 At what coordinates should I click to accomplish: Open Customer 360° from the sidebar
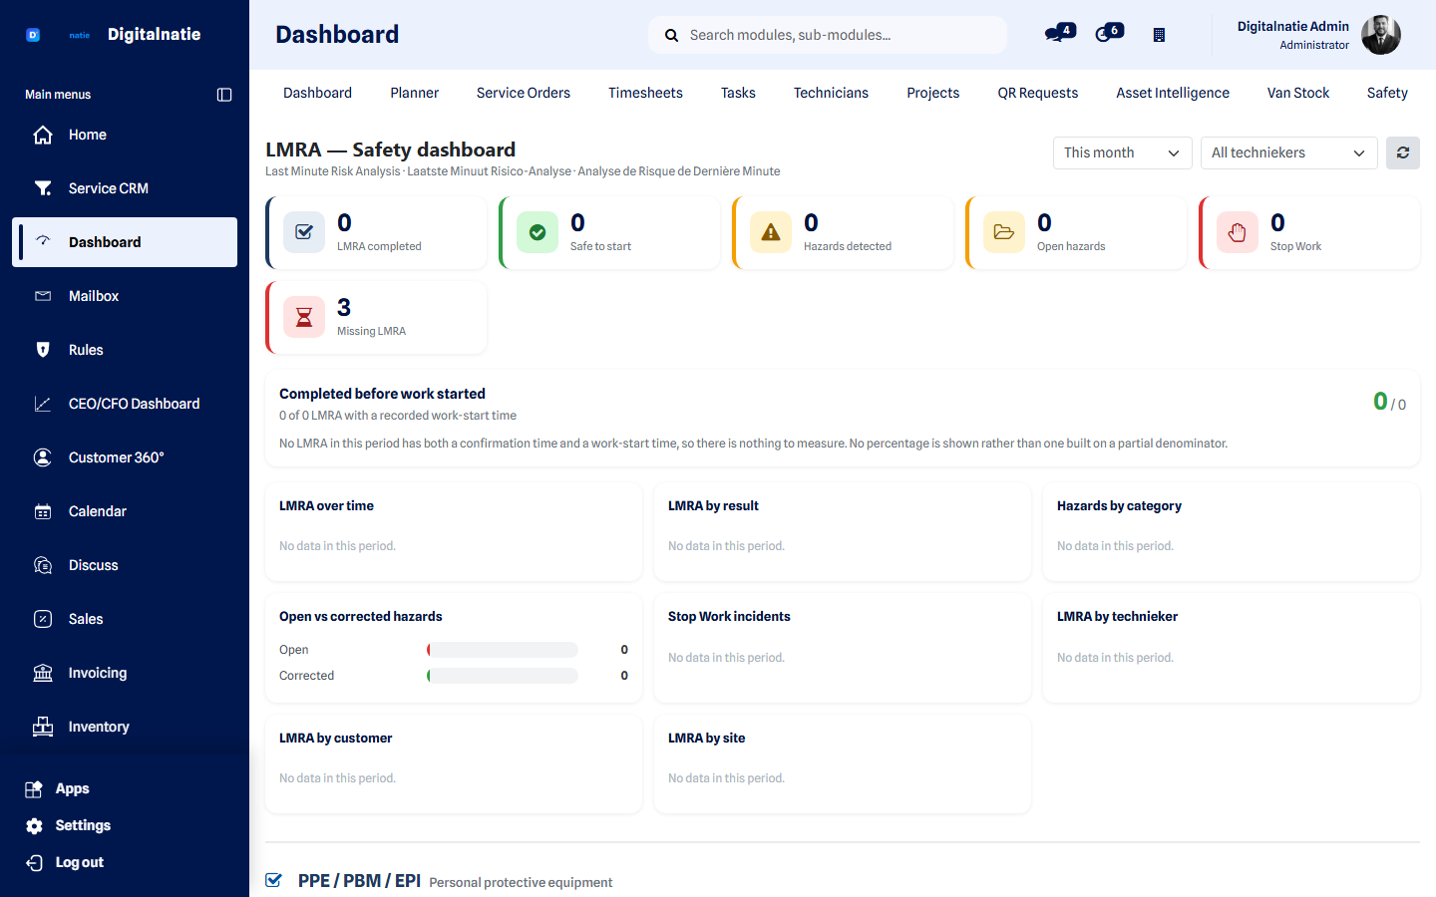tap(125, 457)
